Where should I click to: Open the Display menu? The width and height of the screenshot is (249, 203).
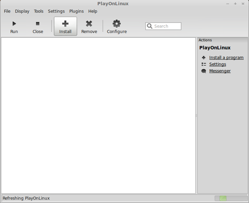(x=22, y=11)
